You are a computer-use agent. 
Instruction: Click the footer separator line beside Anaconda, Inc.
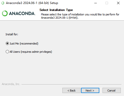(71, 84)
